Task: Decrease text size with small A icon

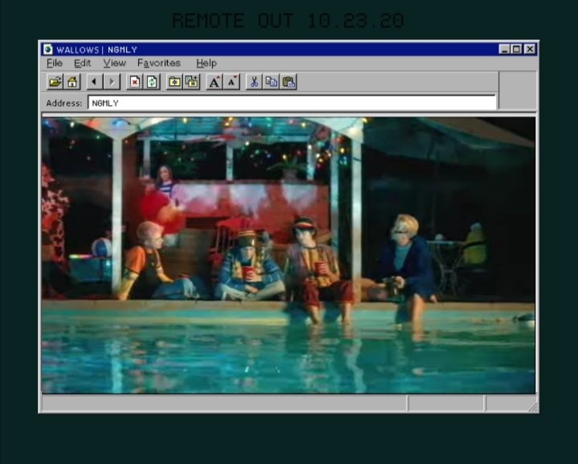Action: [231, 82]
